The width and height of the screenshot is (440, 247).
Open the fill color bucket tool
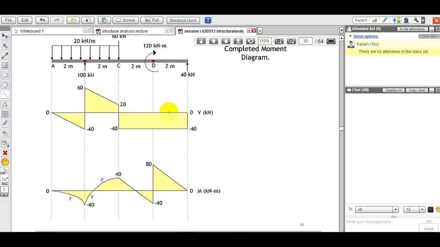tap(5, 171)
